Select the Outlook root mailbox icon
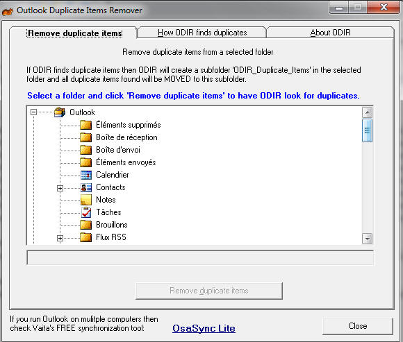 tap(60, 112)
